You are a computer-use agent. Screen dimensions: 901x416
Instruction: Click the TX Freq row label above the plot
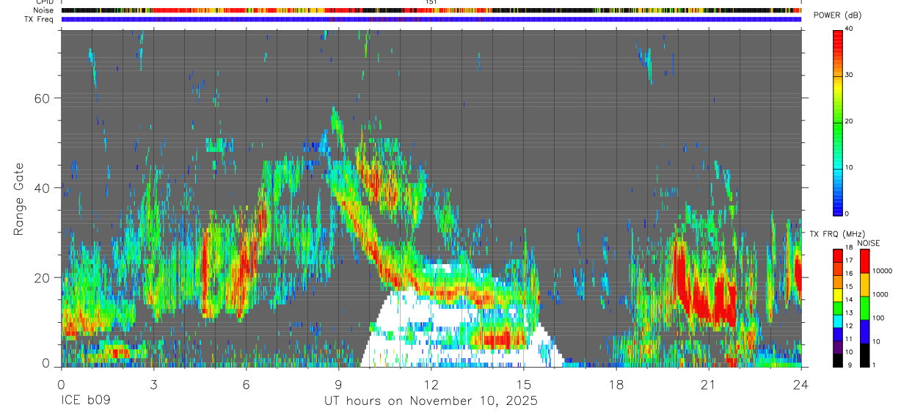coord(38,19)
